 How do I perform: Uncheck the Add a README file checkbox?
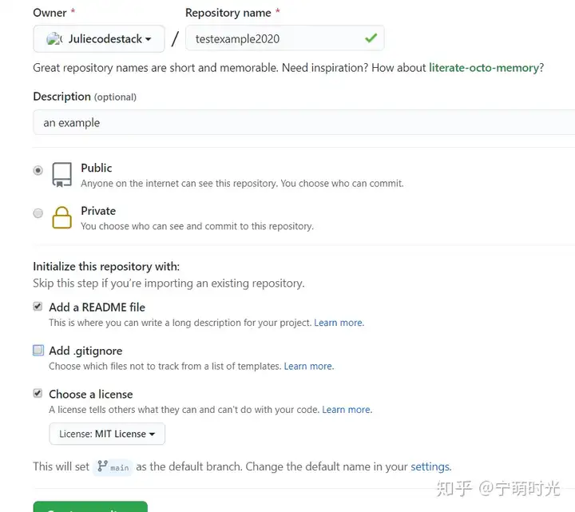tap(38, 306)
